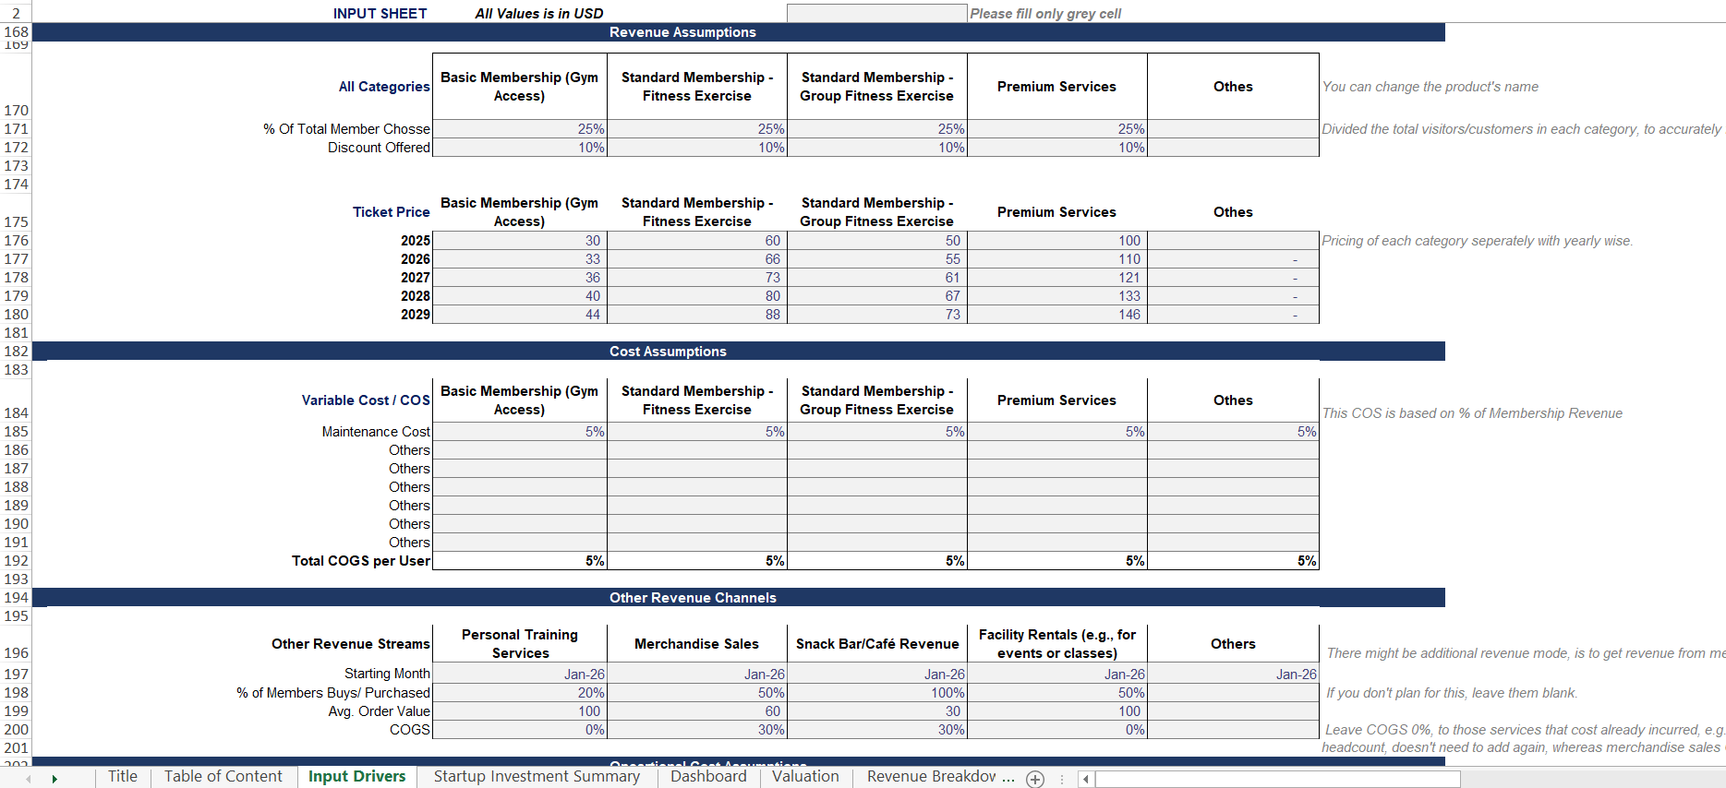The width and height of the screenshot is (1726, 788).
Task: Open the Valuation sheet tab
Action: [x=805, y=777]
